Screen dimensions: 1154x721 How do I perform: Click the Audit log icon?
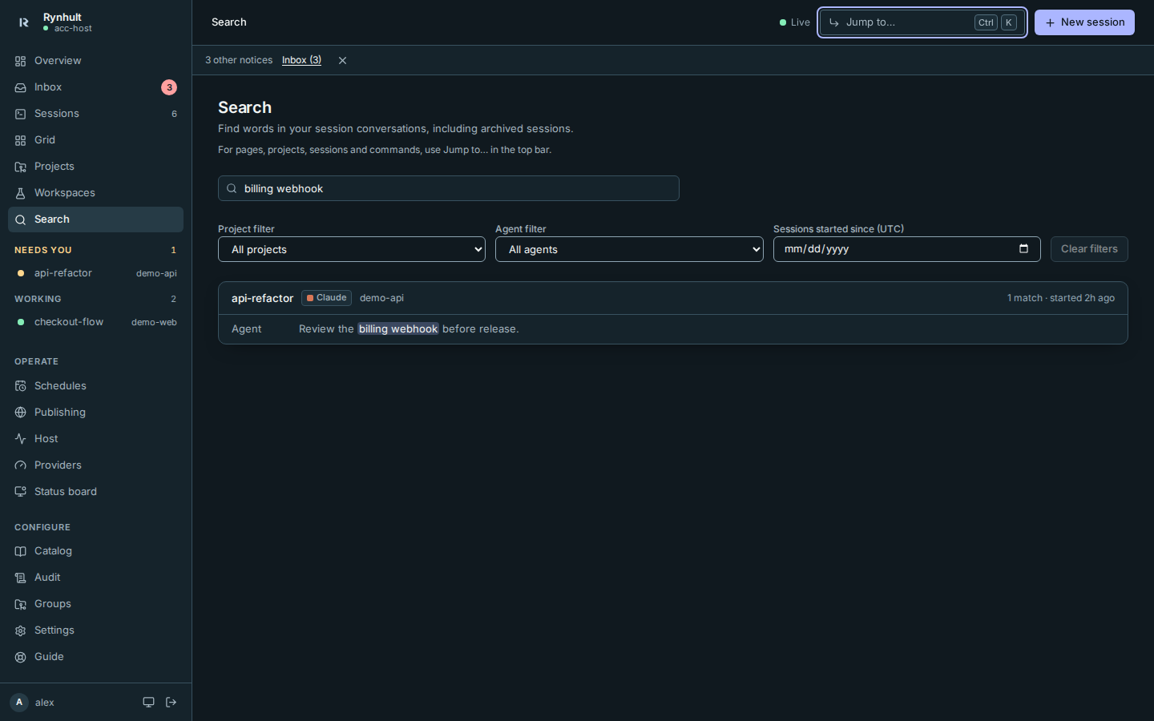[x=21, y=578]
